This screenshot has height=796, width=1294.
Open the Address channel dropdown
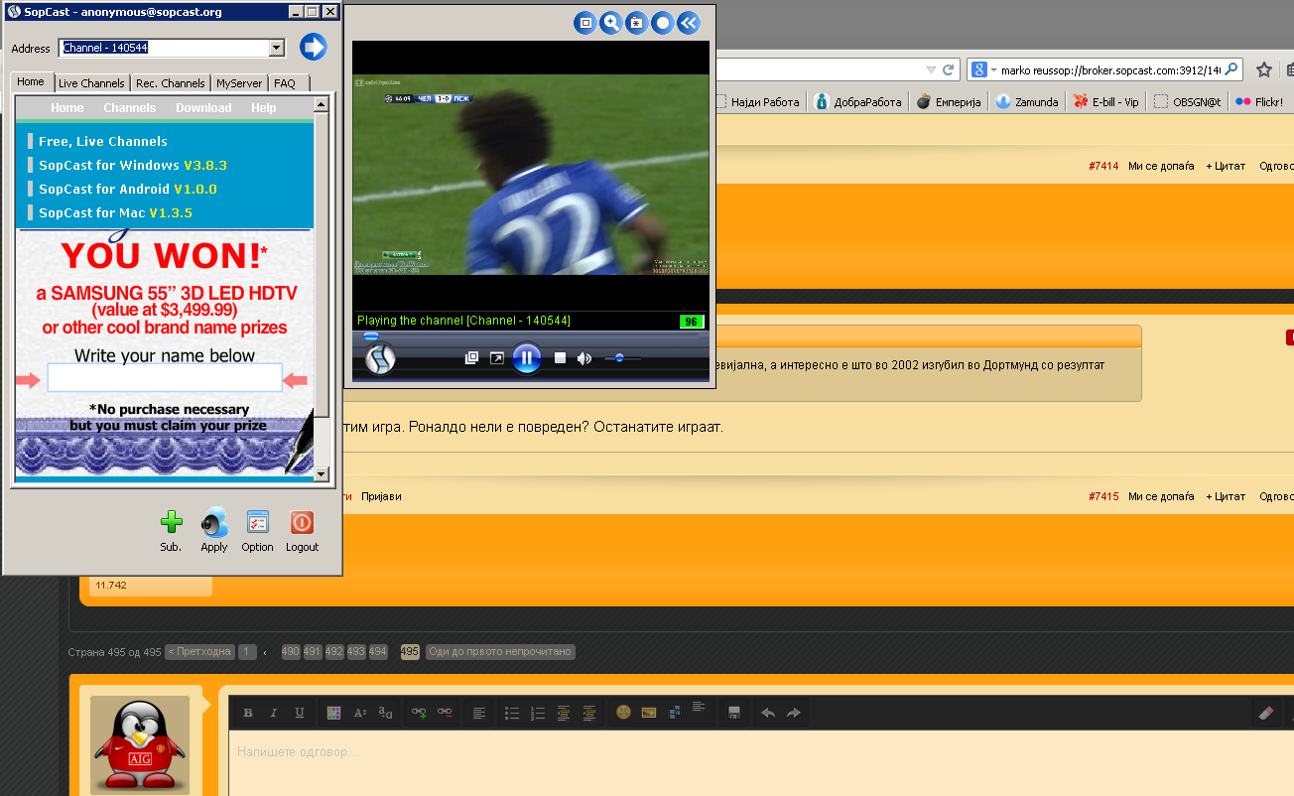(277, 48)
